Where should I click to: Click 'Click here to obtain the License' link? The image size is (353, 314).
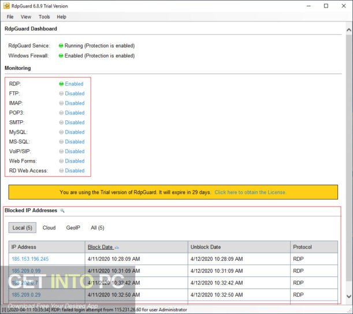coord(250,193)
